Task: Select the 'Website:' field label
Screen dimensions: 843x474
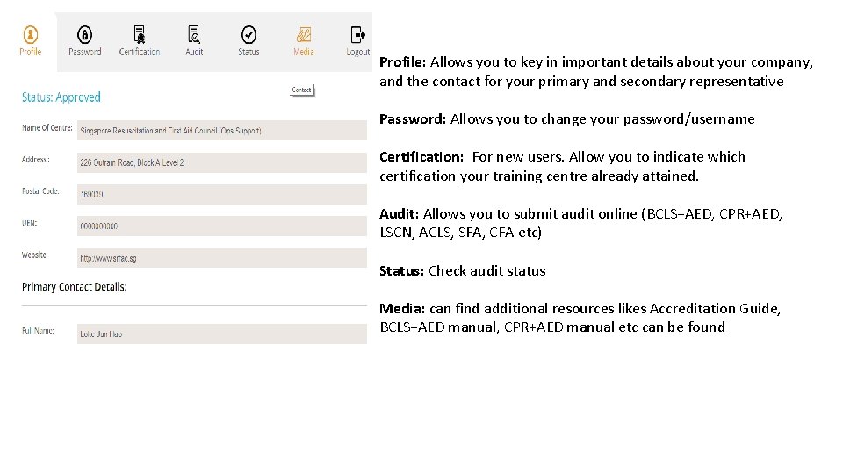Action: tap(35, 255)
